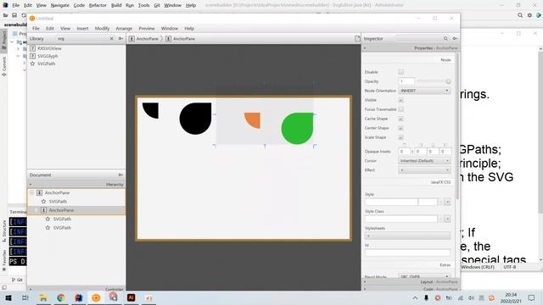Screen dimensions: 543x305
Task: Click the Scene Builder taskbar icon
Action: coord(96,297)
